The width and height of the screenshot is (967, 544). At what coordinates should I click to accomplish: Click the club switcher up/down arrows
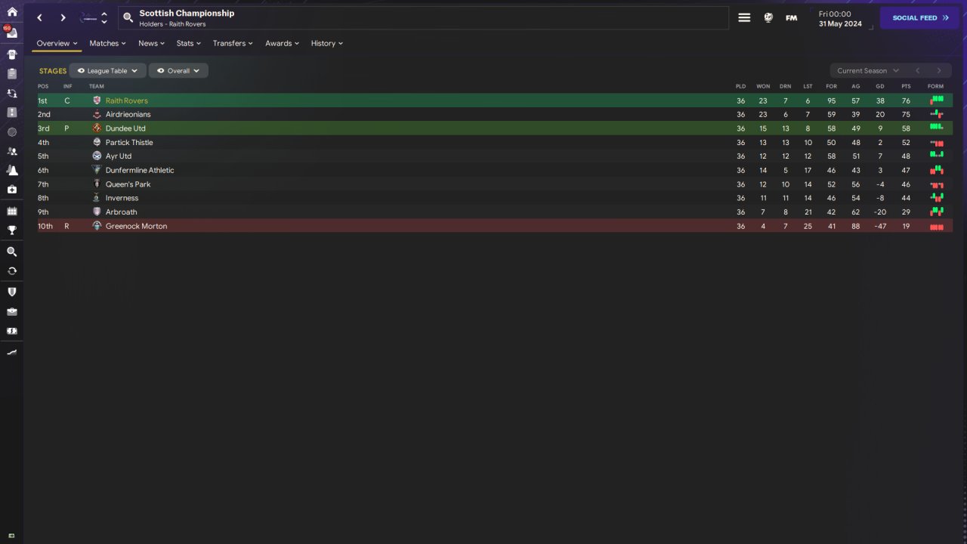[104, 17]
